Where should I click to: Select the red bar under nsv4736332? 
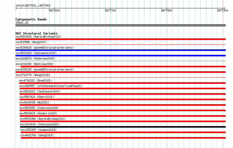pyautogui.click(x=122, y=83)
